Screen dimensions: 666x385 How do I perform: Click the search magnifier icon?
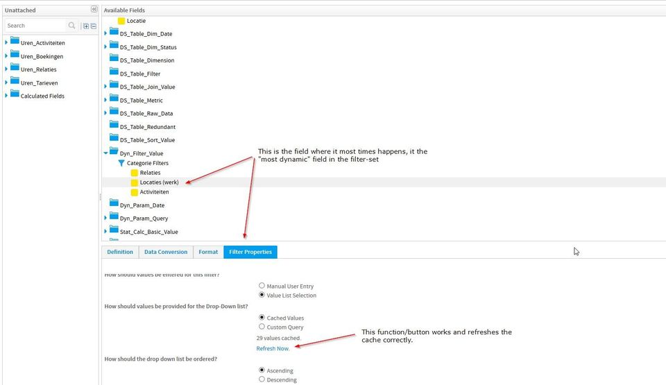pos(72,26)
